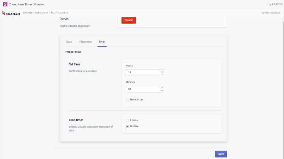Increase the Hours value with up arrow
284x159 pixels.
[162, 71]
